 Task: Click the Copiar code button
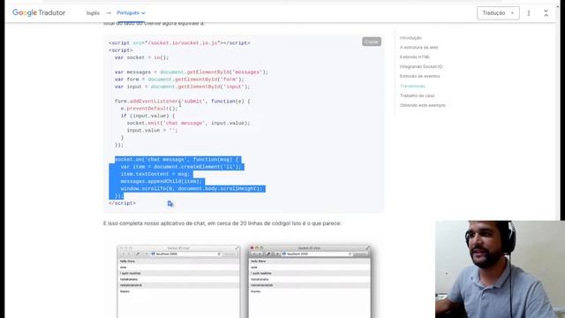click(x=372, y=42)
